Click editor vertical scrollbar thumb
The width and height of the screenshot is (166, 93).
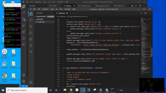tap(151, 52)
